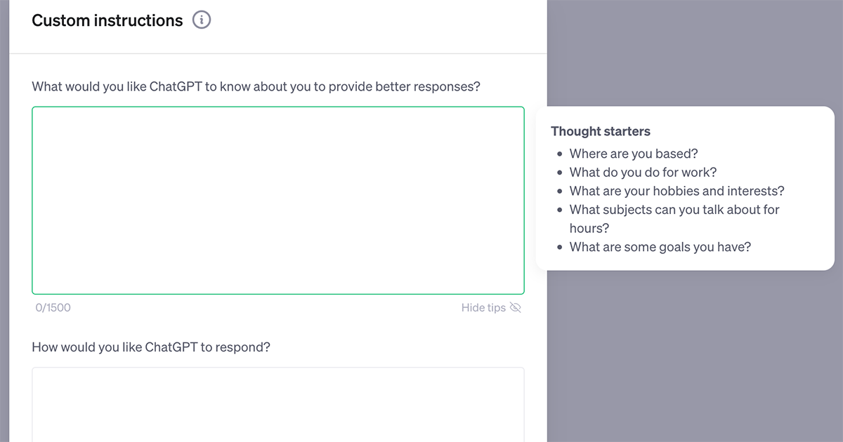Screen dimensions: 843x442
Task: Select the 'Where are you based?' tip
Action: coord(634,154)
